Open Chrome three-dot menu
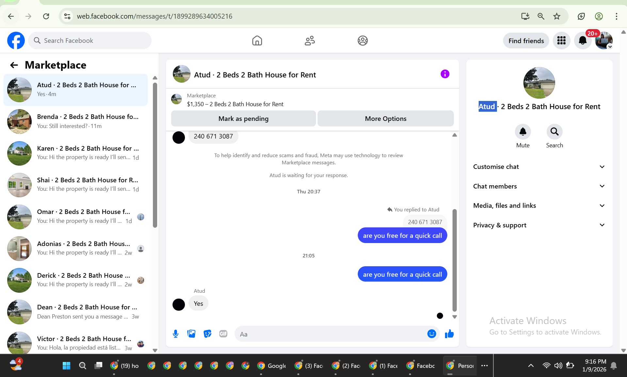Viewport: 627px width, 377px height. click(617, 16)
